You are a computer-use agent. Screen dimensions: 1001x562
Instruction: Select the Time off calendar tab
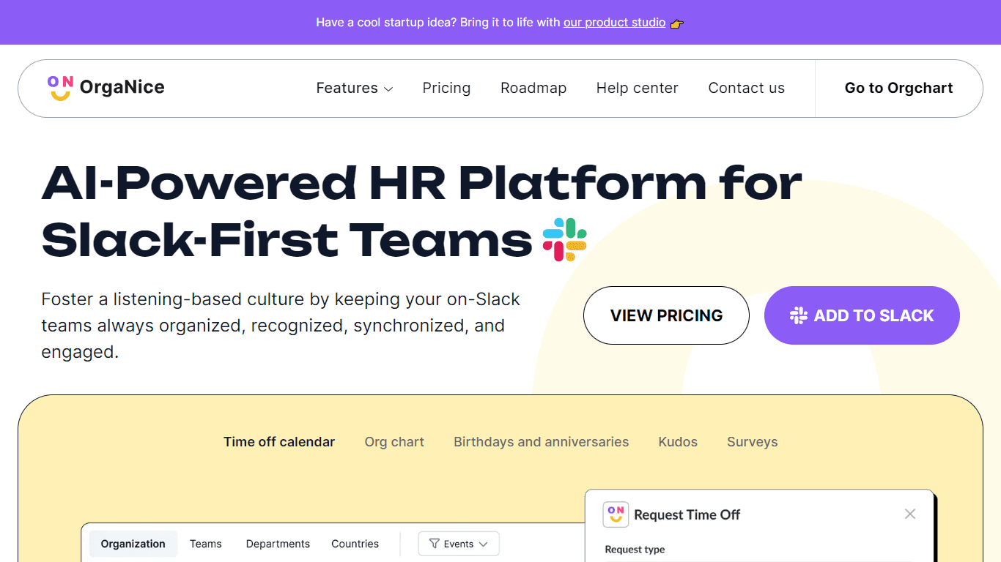tap(279, 442)
